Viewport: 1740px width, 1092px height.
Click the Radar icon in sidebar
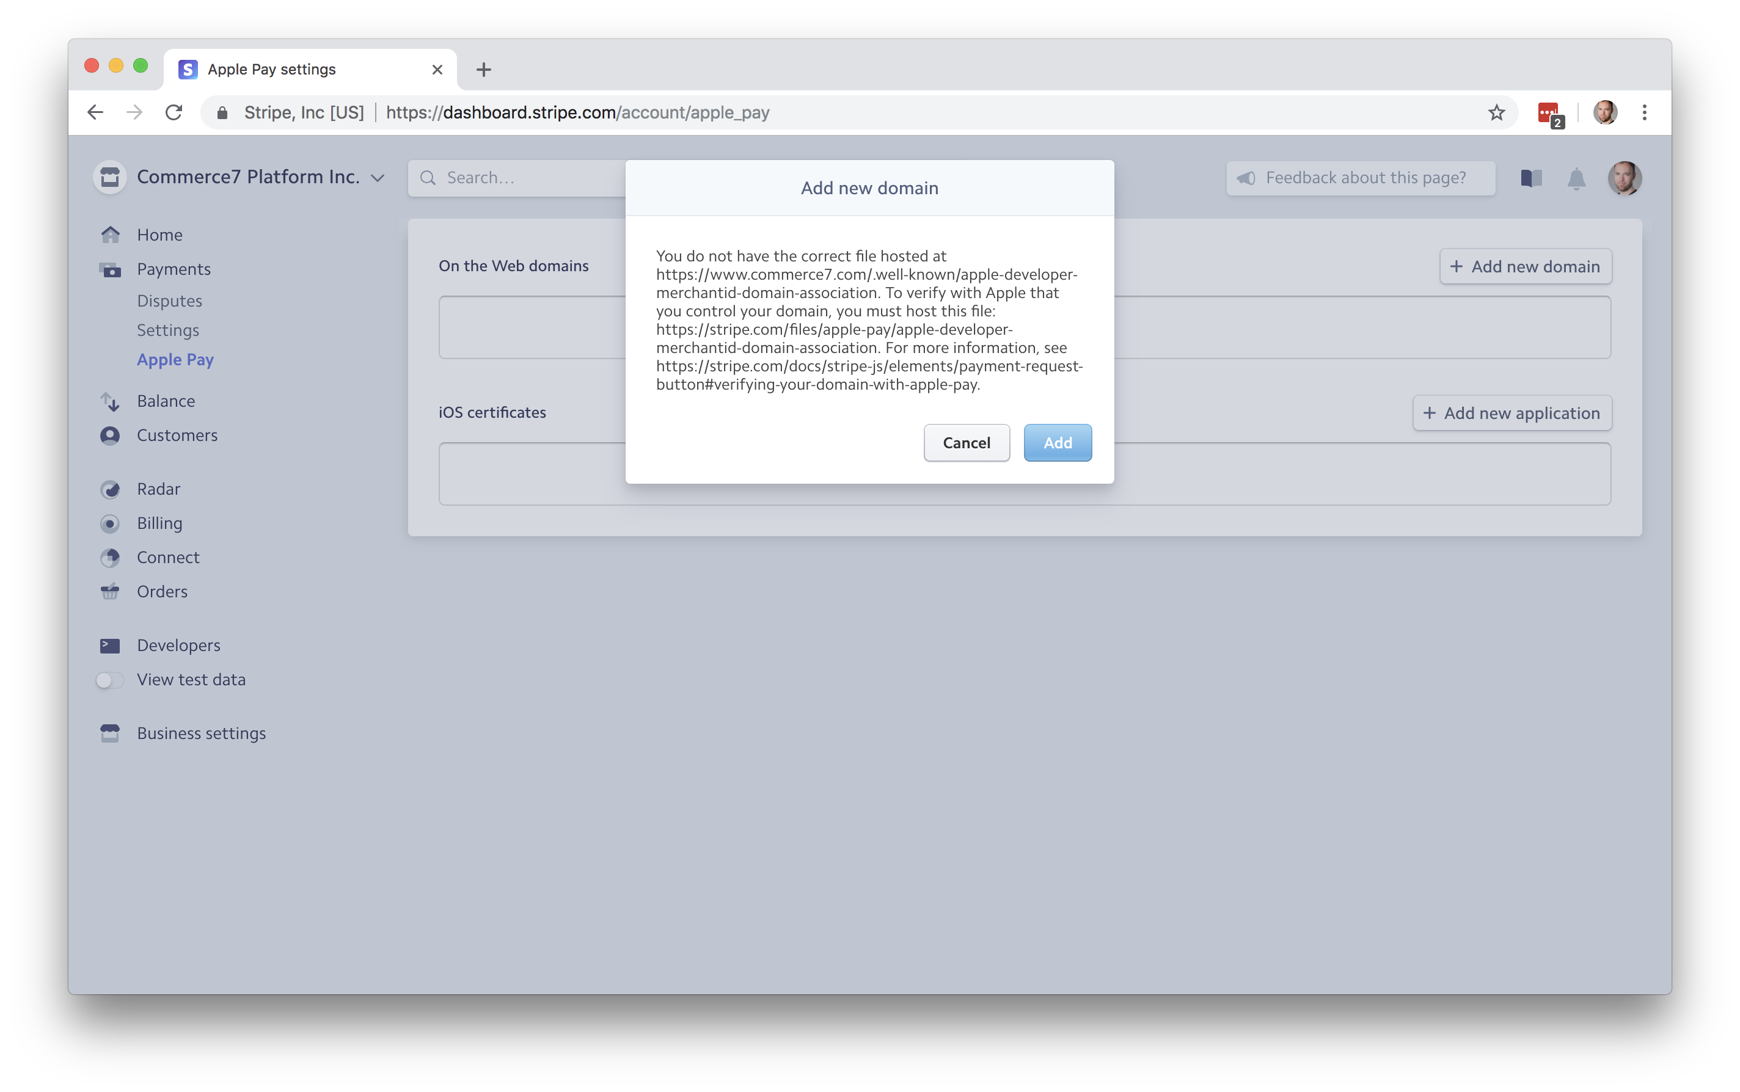[110, 489]
